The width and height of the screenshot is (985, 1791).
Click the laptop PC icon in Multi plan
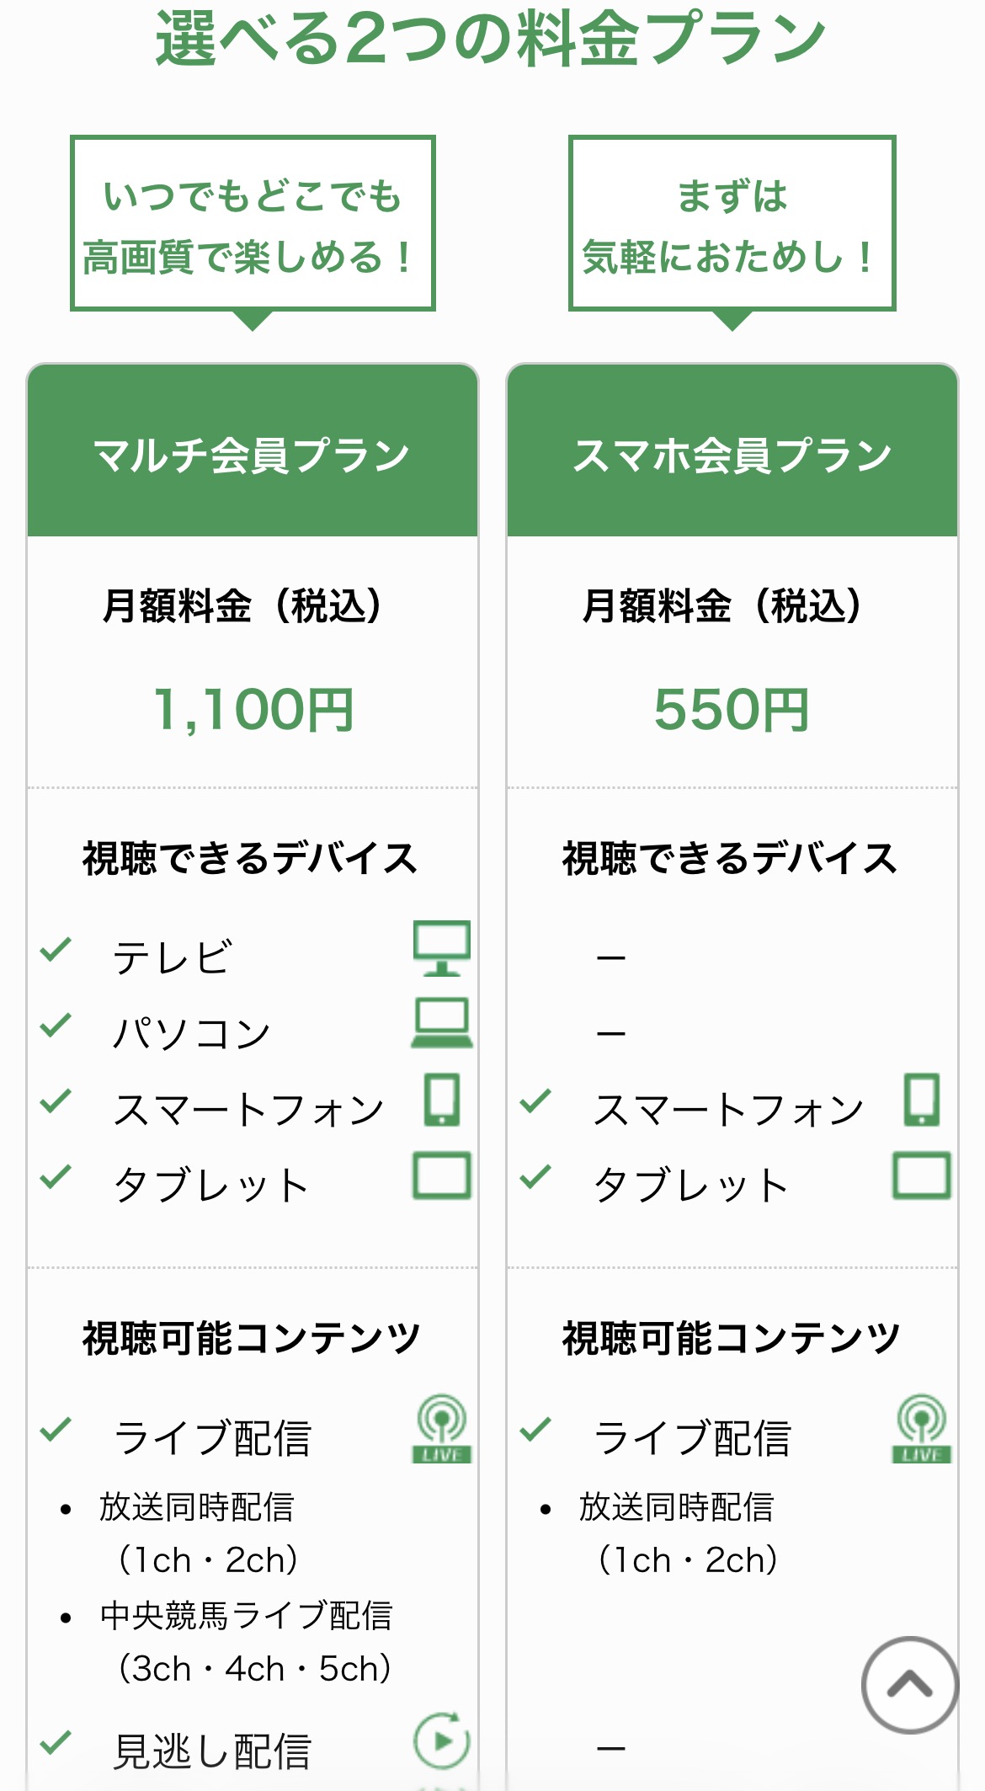point(442,1022)
